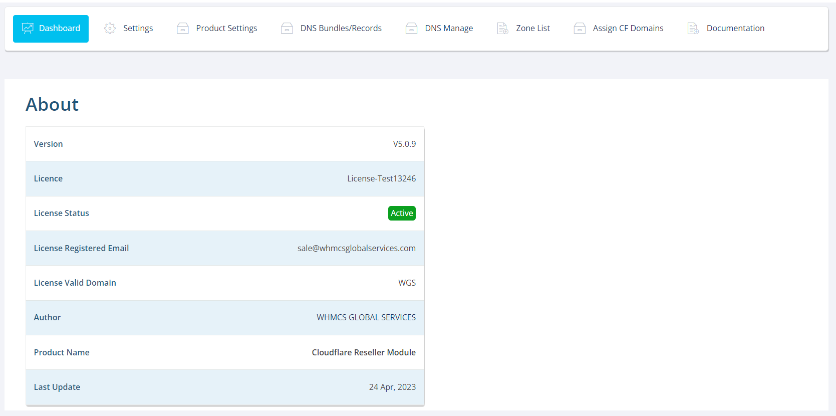Click the Assign CF Domains box icon
Screen dimensions: 836x416
point(580,29)
